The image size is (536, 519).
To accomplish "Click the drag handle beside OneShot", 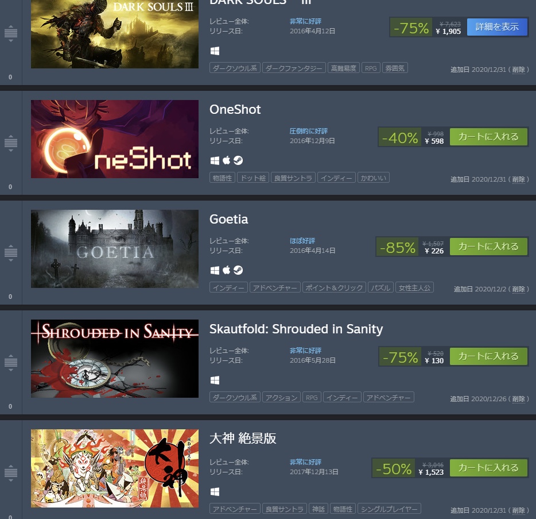I will (x=10, y=143).
